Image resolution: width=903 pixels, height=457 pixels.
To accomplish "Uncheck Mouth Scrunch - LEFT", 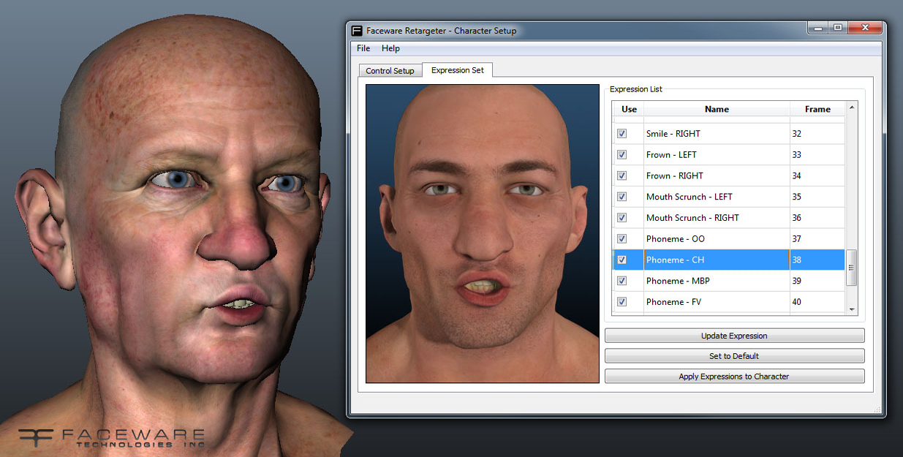I will coord(621,197).
